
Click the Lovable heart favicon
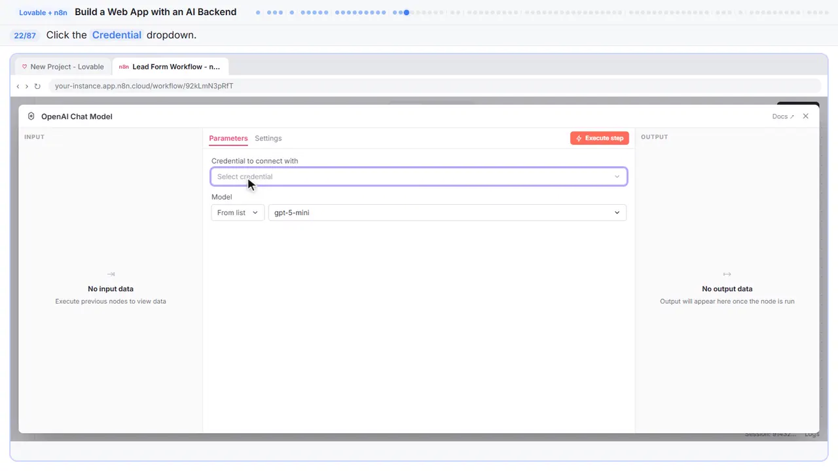[x=25, y=67]
